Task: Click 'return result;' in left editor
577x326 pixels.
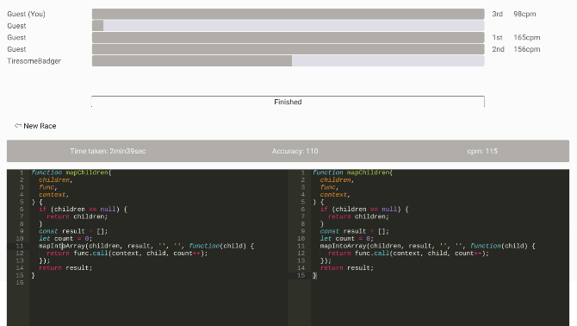Action: tap(65, 268)
